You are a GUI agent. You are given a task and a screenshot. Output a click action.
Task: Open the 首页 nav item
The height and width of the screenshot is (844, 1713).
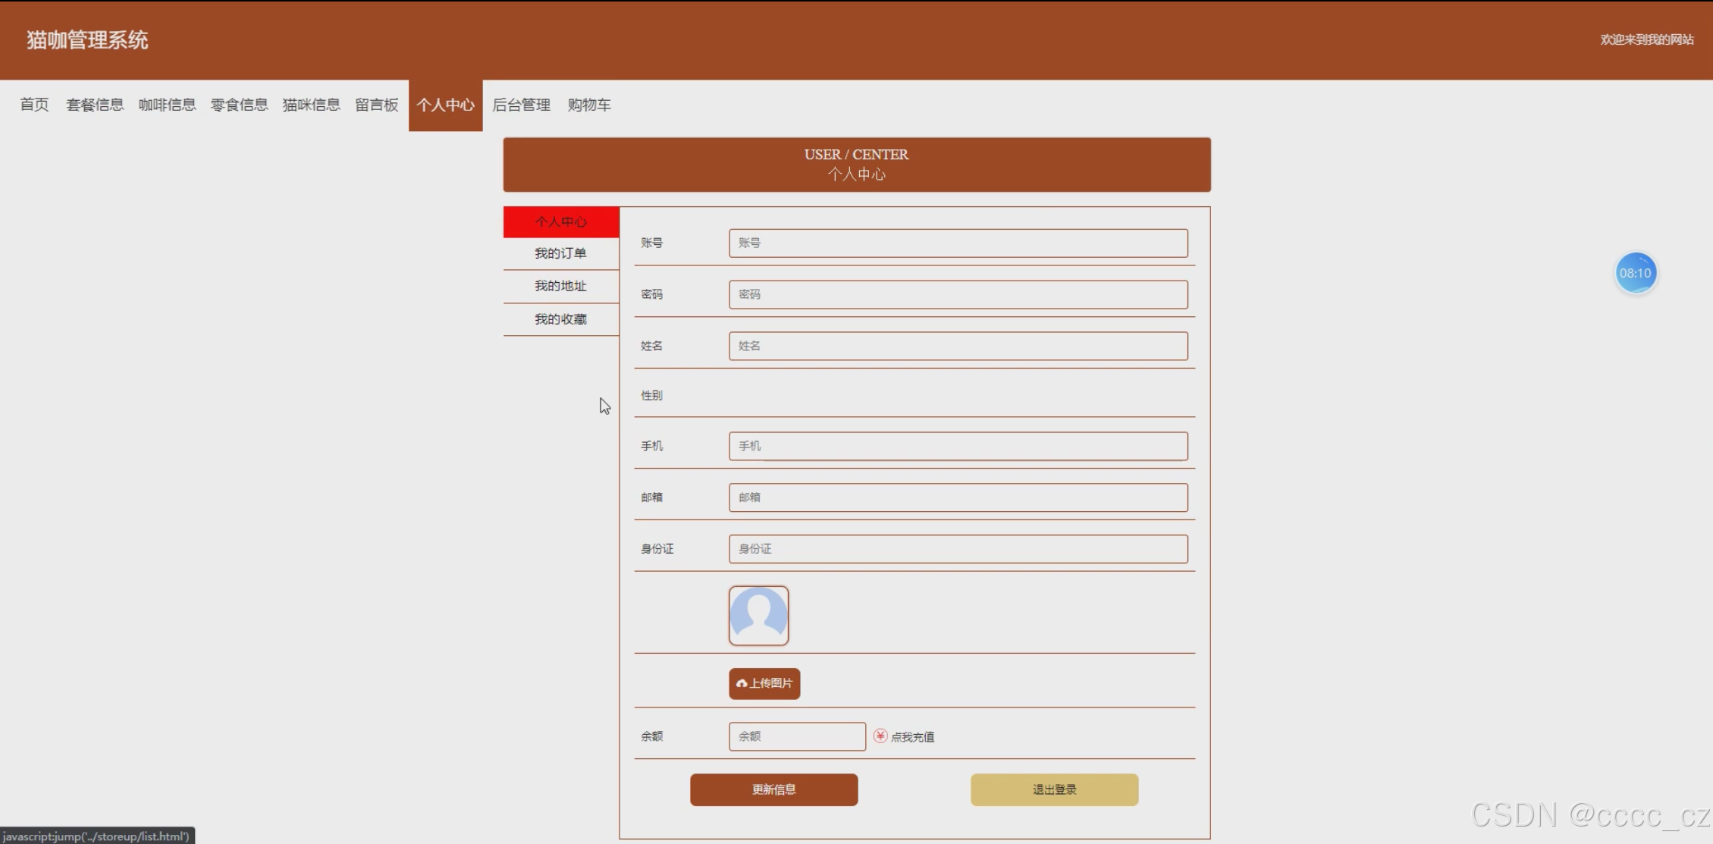click(x=34, y=105)
